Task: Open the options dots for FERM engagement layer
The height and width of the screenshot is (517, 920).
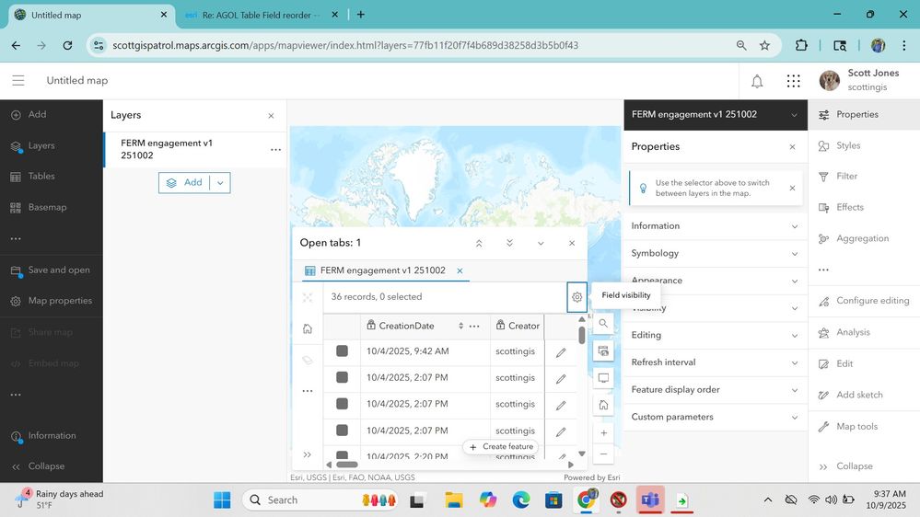Action: coord(275,149)
